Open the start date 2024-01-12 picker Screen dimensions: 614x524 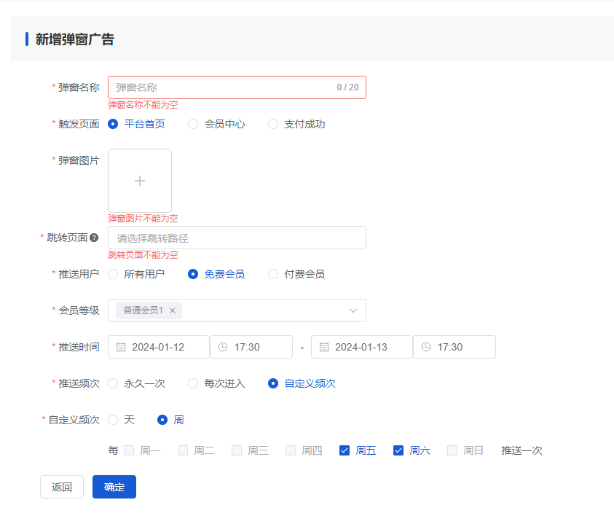(159, 347)
